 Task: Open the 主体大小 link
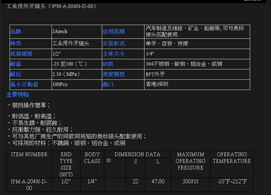pos(114,54)
